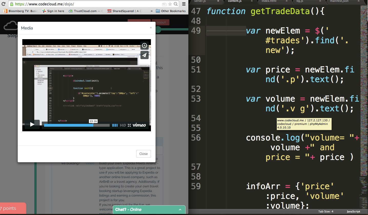Switch to the server.js tab in Sublime
The height and width of the screenshot is (215, 368).
coord(200,1)
